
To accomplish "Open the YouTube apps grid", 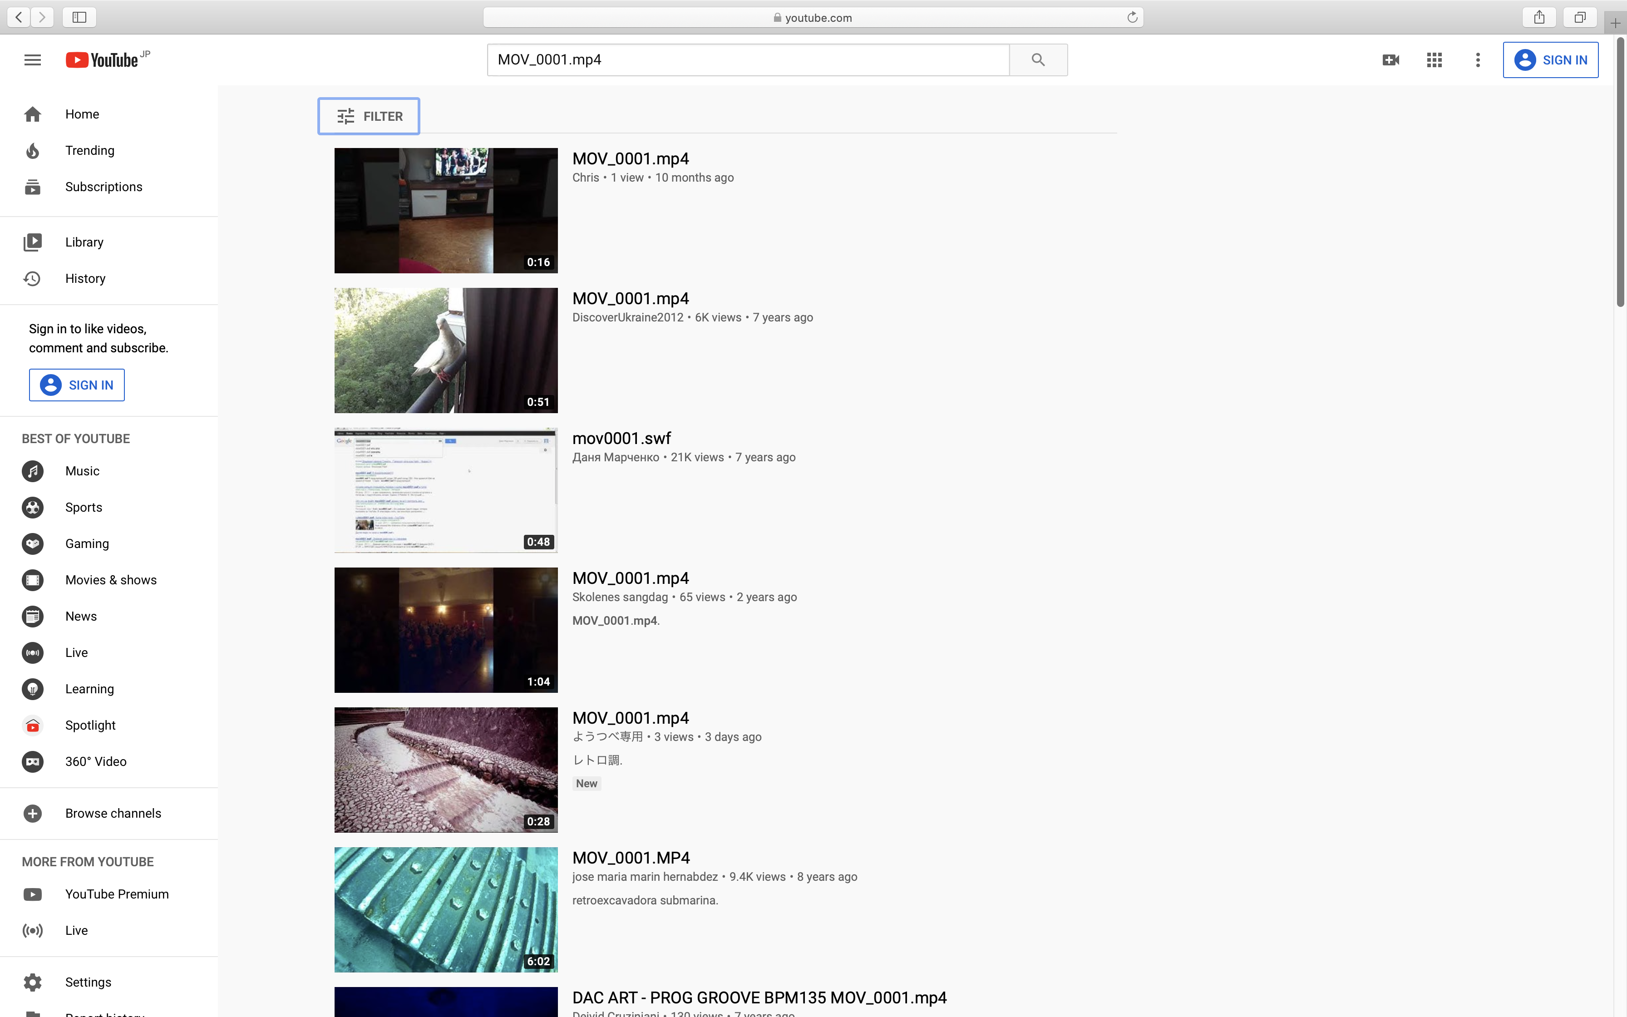I will [1434, 60].
